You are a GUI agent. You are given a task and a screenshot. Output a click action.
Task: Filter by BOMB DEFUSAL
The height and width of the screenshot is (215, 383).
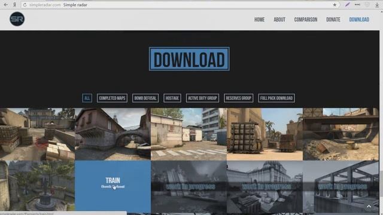[x=145, y=98]
